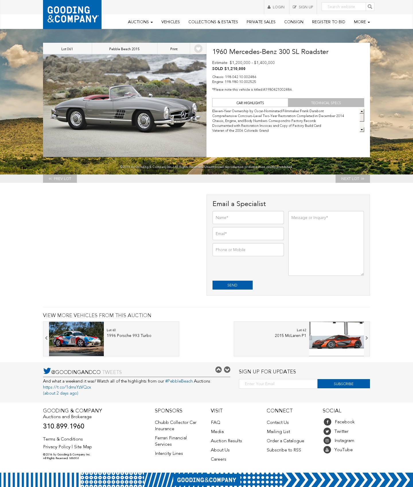Image resolution: width=413 pixels, height=487 pixels.
Task: Click the Sign Up button
Action: [303, 7]
